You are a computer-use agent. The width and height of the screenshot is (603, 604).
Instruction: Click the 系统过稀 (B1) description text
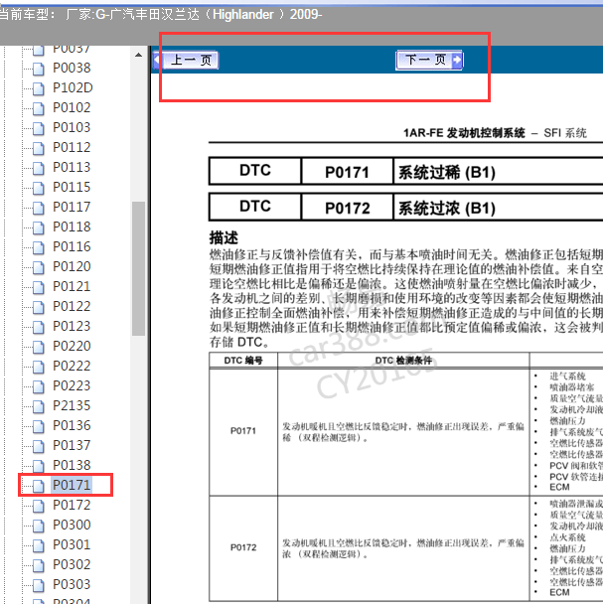[x=447, y=172]
